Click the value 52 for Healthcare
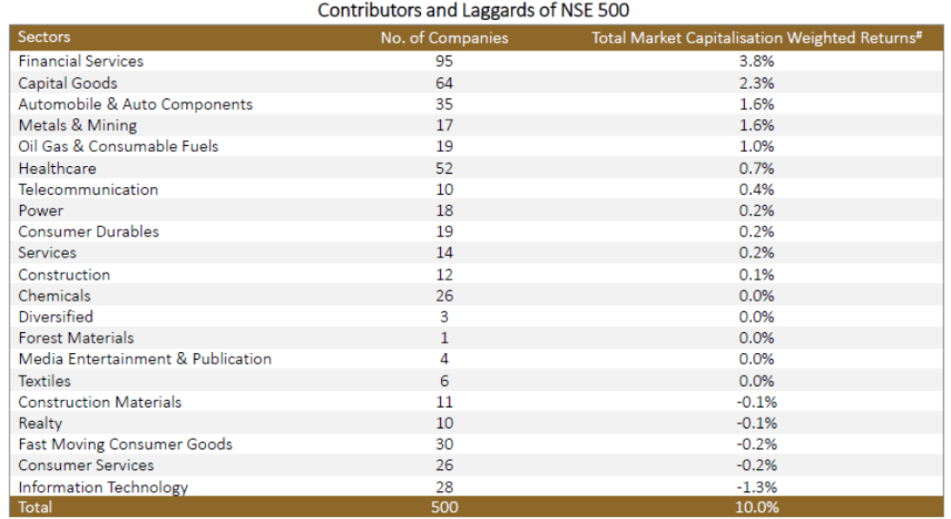951x519 pixels. tap(444, 169)
